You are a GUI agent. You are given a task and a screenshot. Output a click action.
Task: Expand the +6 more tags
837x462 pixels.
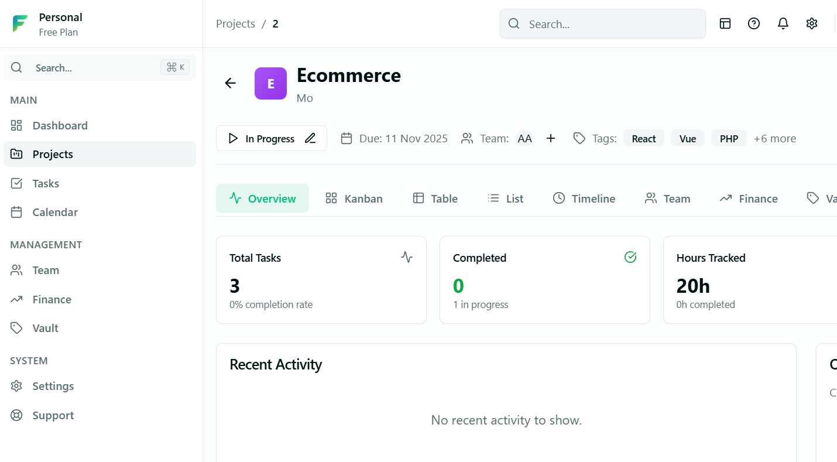[x=774, y=138]
